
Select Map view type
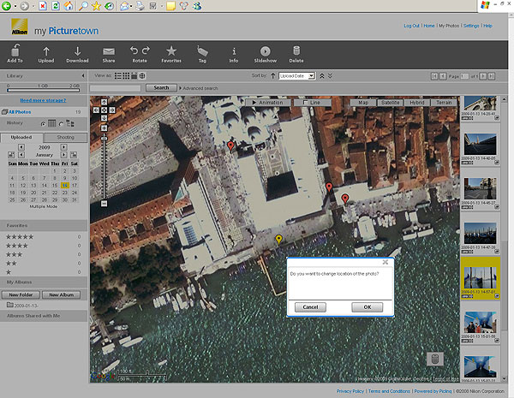pyautogui.click(x=363, y=103)
